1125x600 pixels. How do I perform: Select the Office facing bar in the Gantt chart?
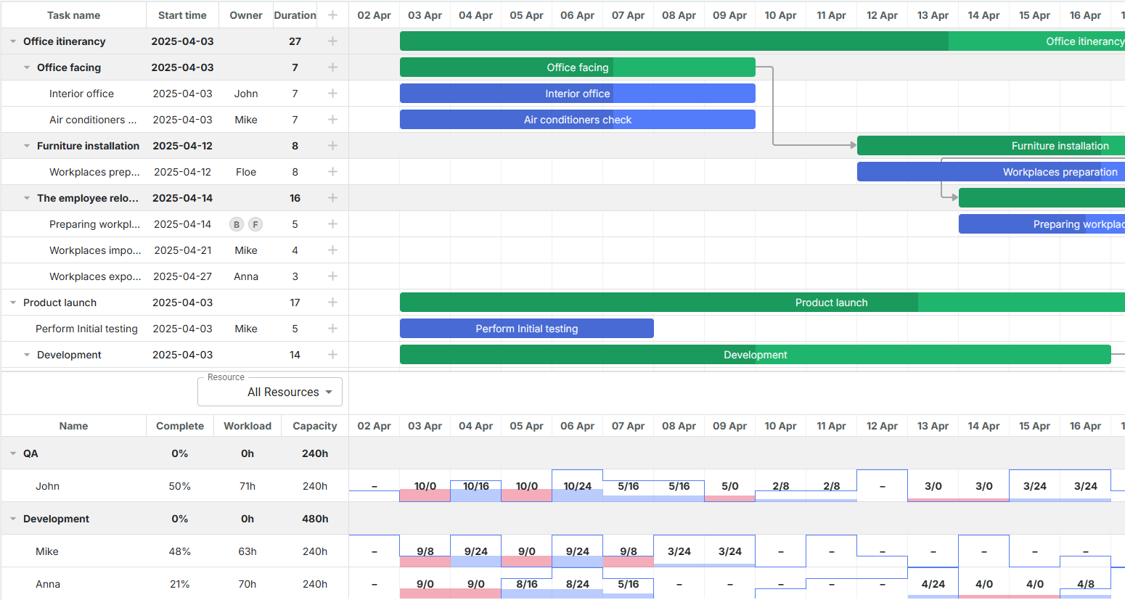point(577,67)
